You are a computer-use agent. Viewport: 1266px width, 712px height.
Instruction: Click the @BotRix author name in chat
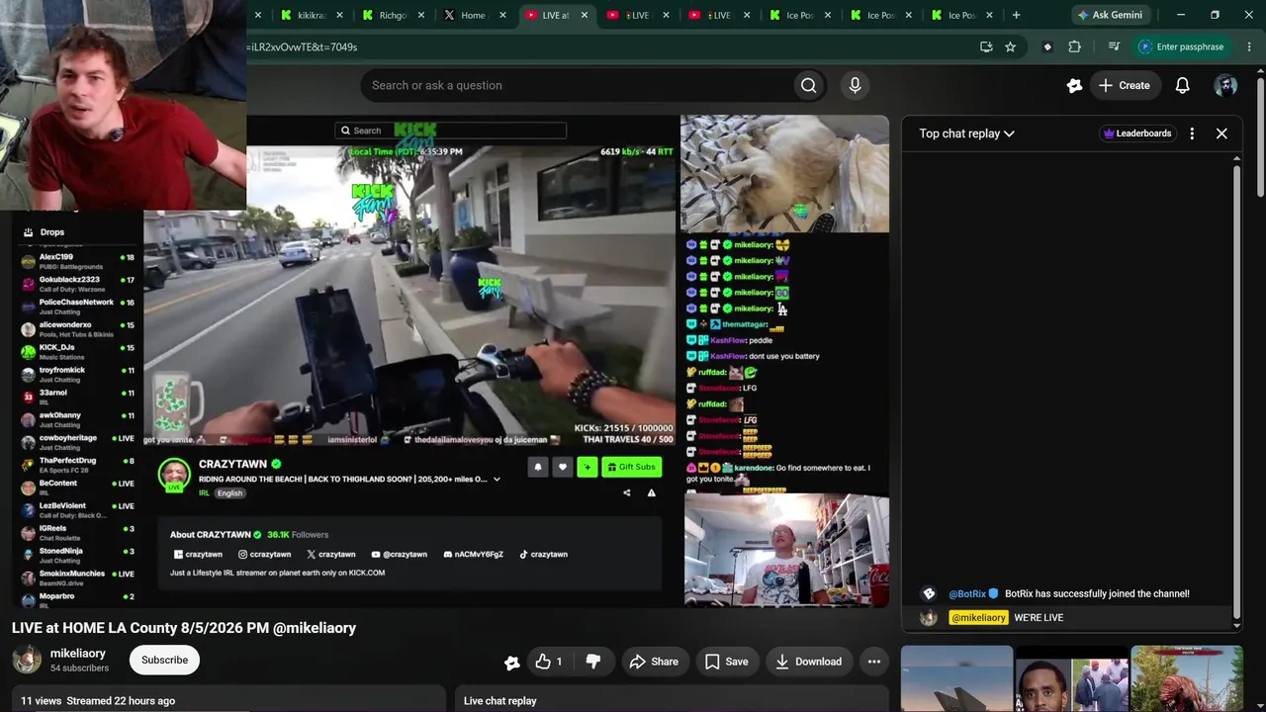coord(967,594)
